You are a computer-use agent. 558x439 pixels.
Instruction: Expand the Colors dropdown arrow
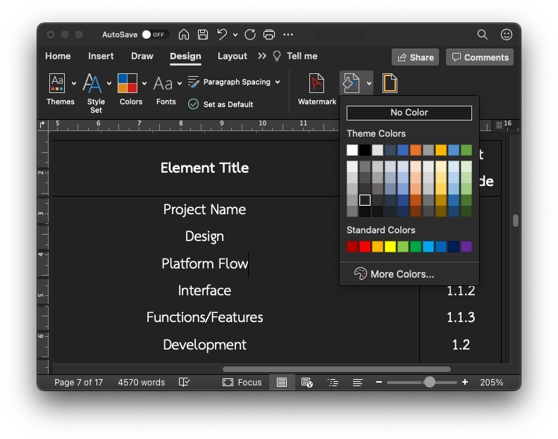click(x=144, y=83)
